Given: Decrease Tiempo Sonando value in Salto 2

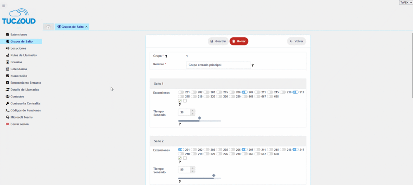Looking at the screenshot, I should [x=192, y=171].
